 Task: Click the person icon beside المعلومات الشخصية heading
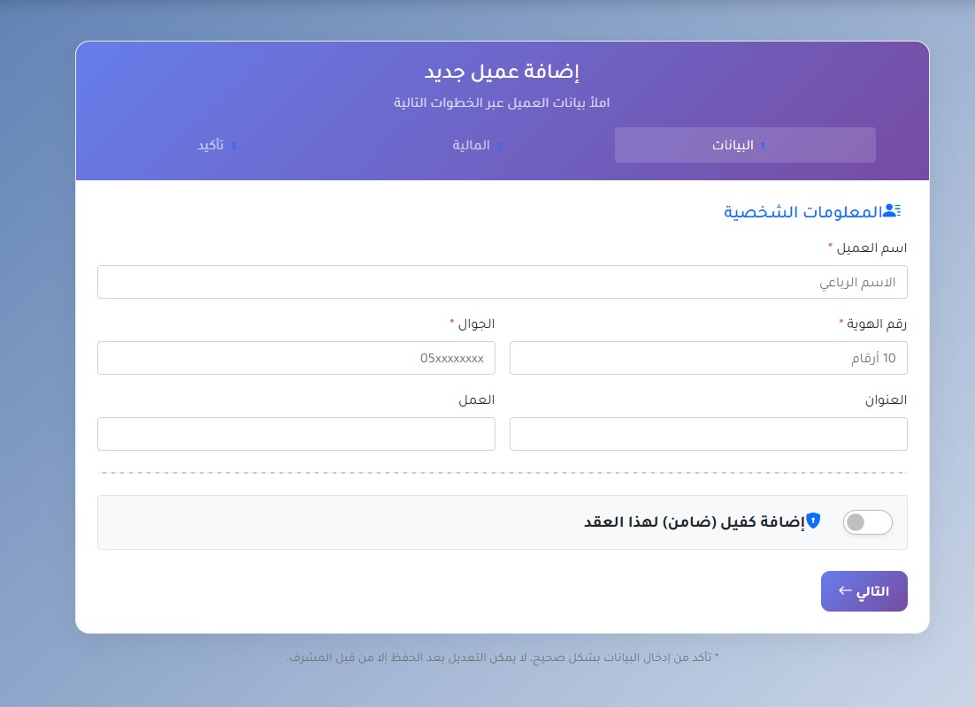pos(892,210)
